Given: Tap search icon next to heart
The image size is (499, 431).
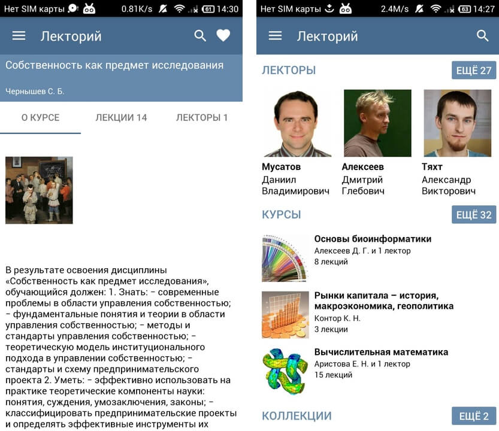Looking at the screenshot, I should [200, 36].
